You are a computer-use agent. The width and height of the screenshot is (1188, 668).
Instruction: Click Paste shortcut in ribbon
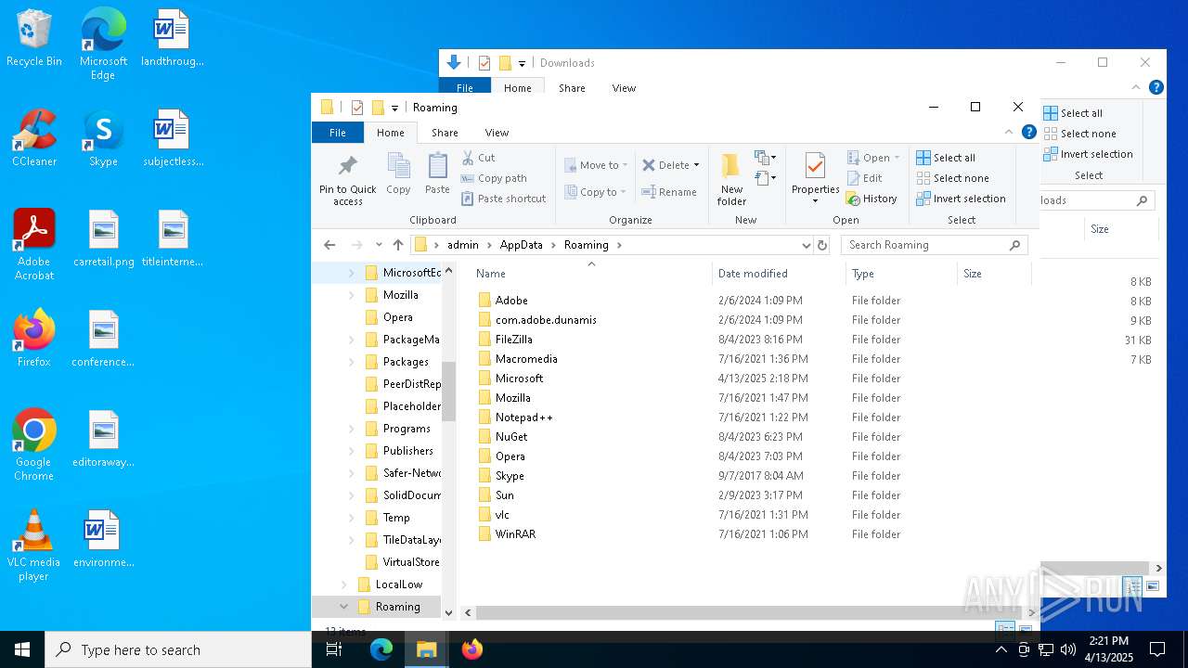click(x=504, y=199)
